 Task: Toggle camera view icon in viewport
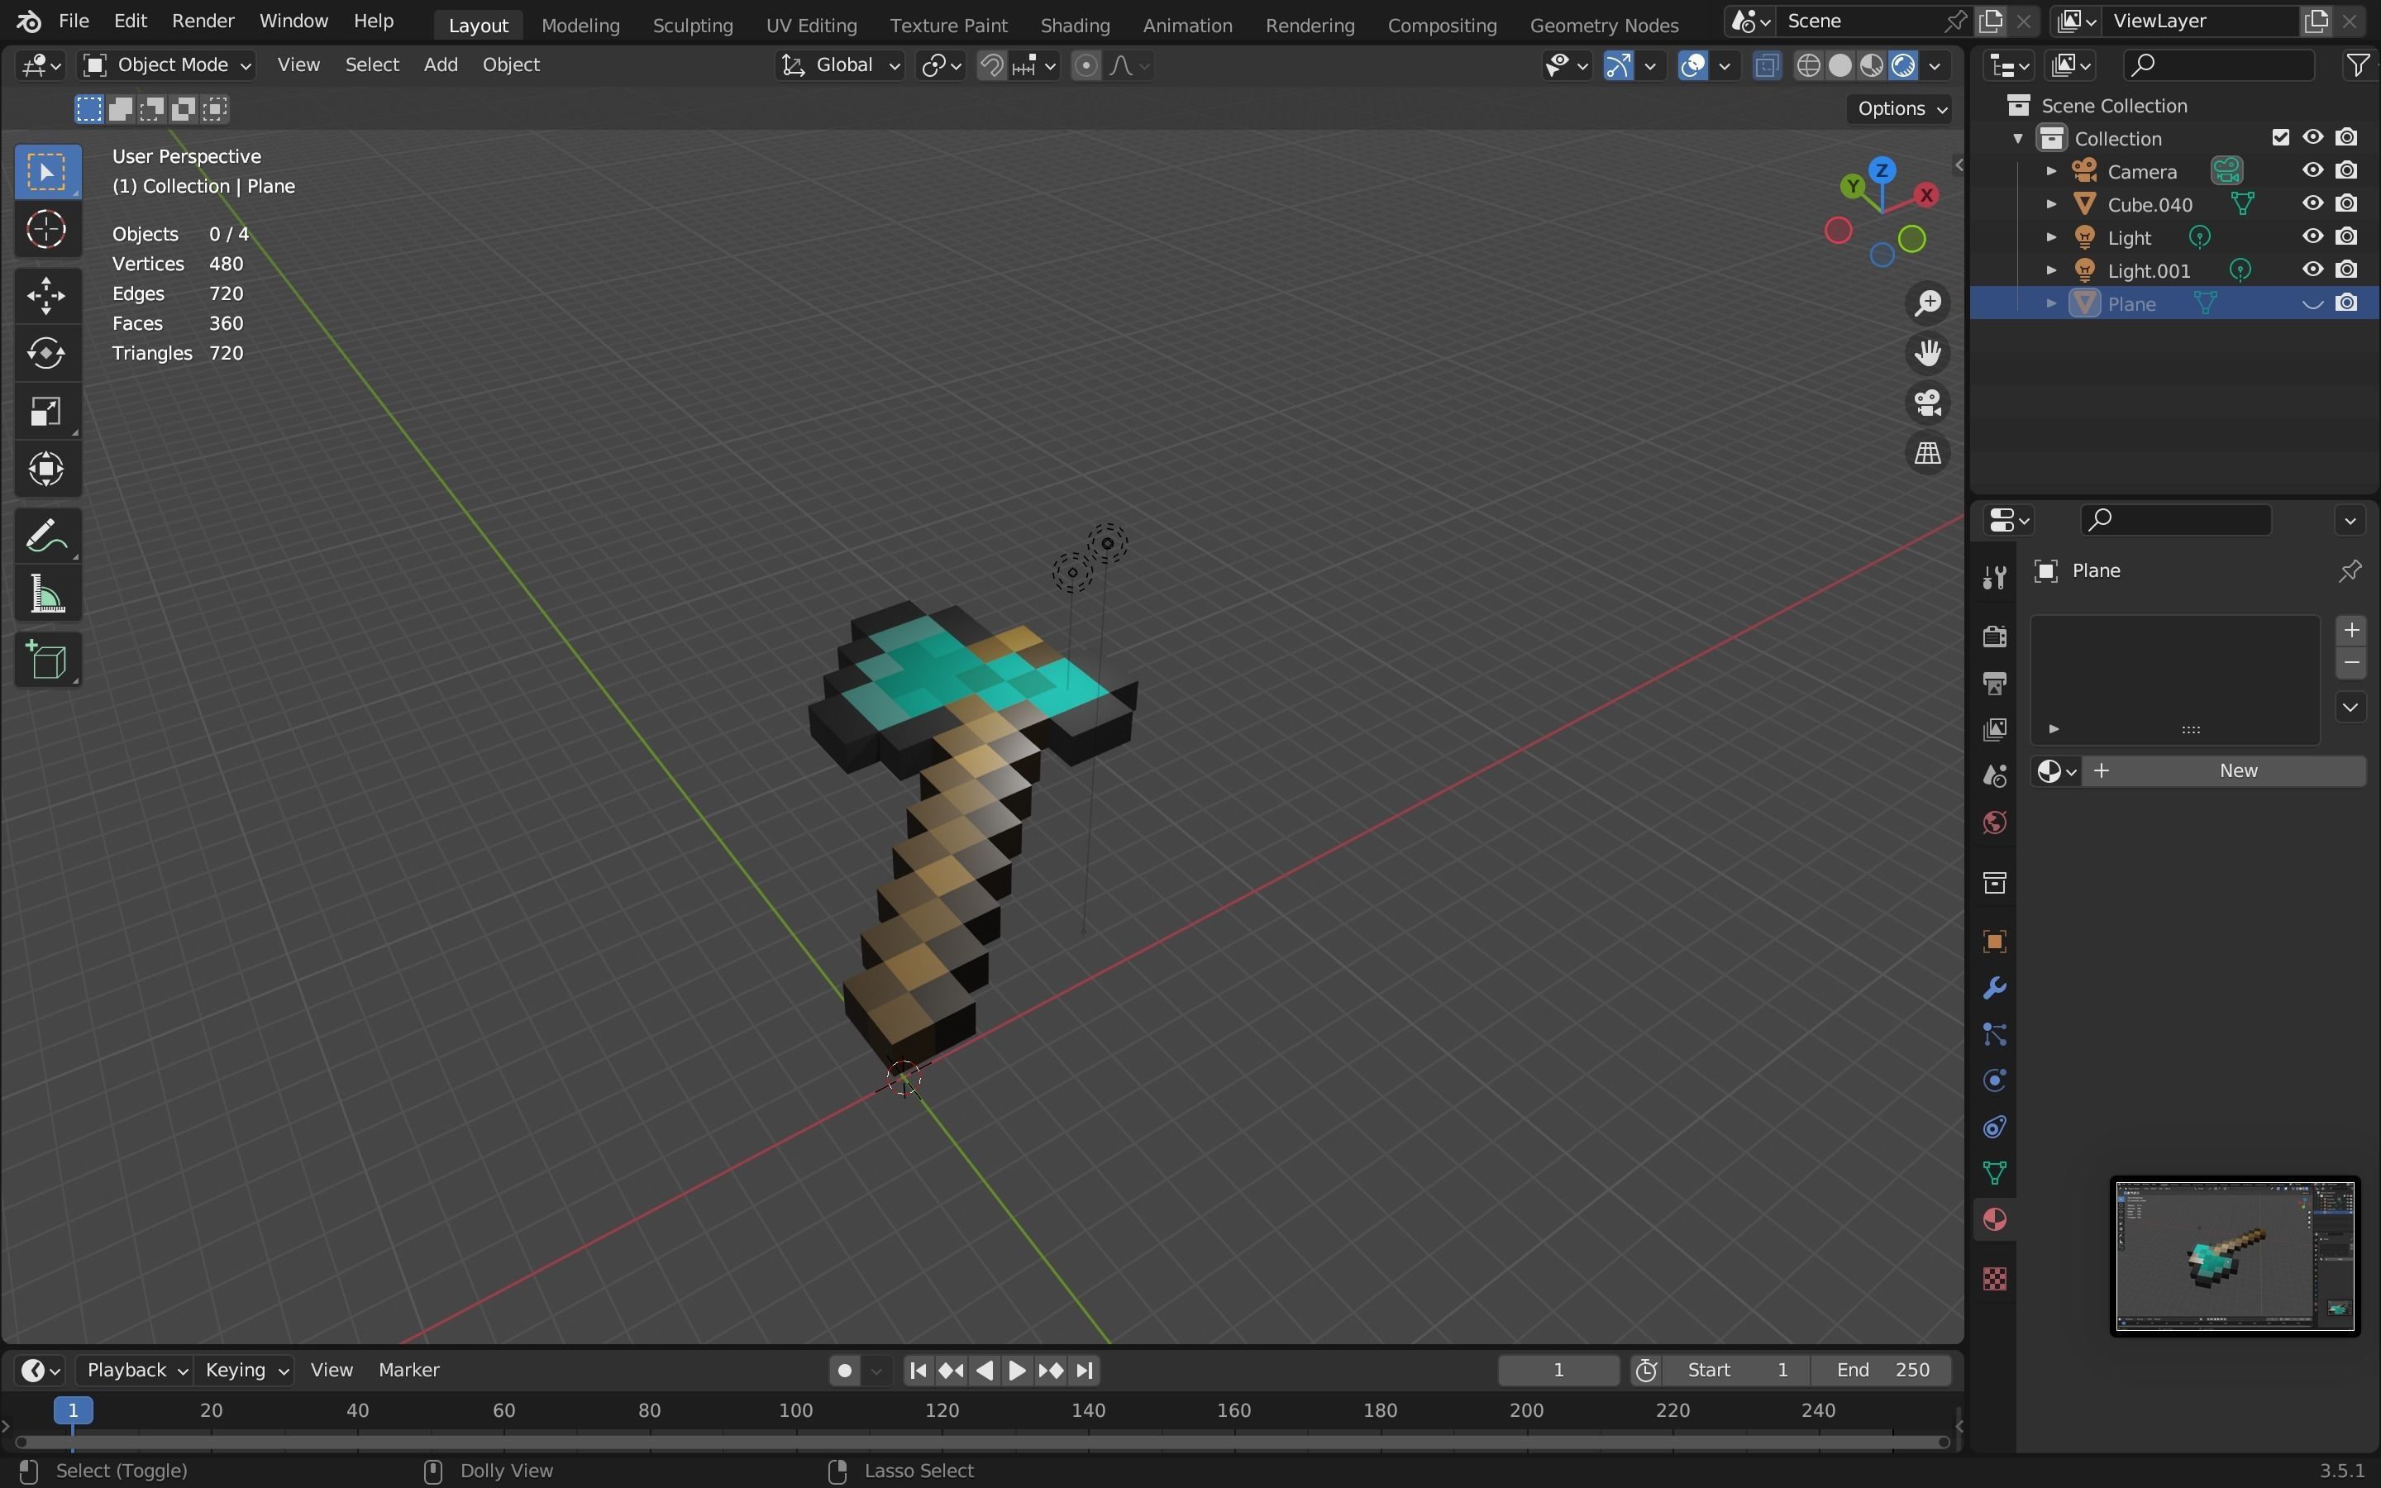[1927, 403]
